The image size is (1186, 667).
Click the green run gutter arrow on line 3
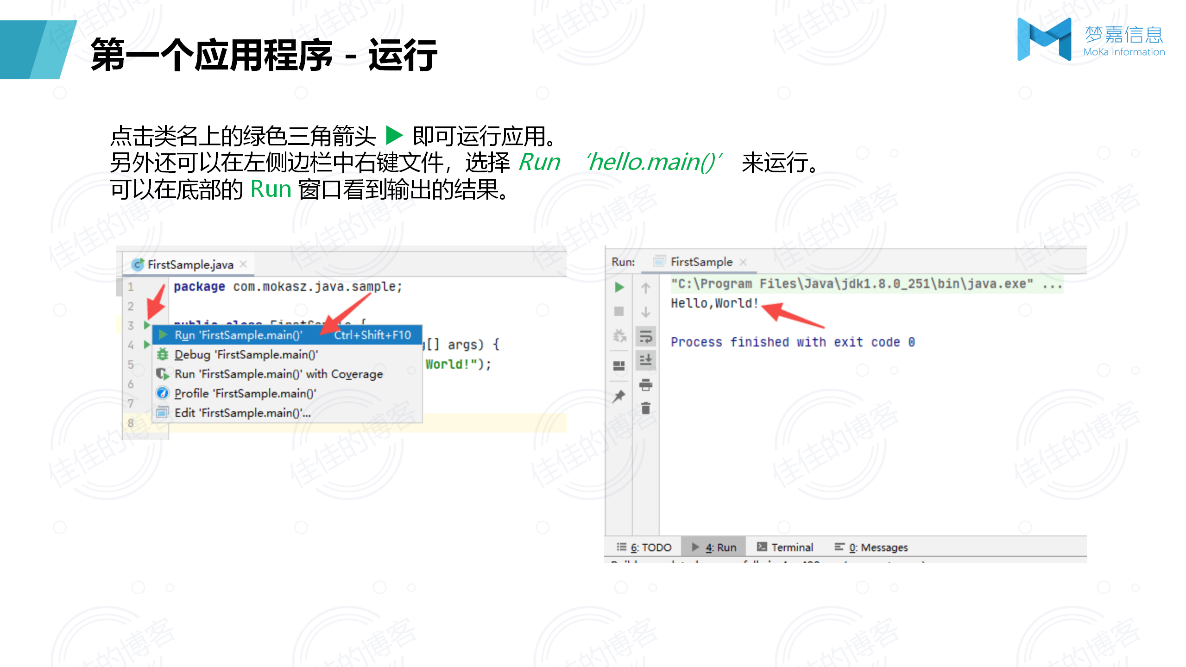pyautogui.click(x=147, y=325)
